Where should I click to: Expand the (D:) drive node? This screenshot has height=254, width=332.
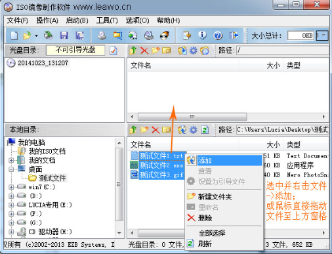point(11,196)
